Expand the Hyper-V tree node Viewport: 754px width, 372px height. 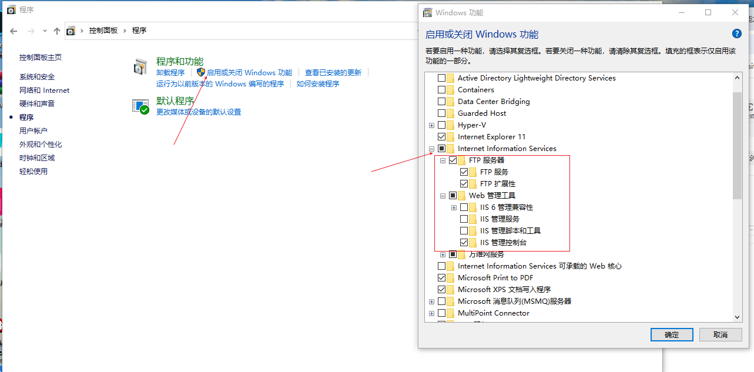point(431,125)
